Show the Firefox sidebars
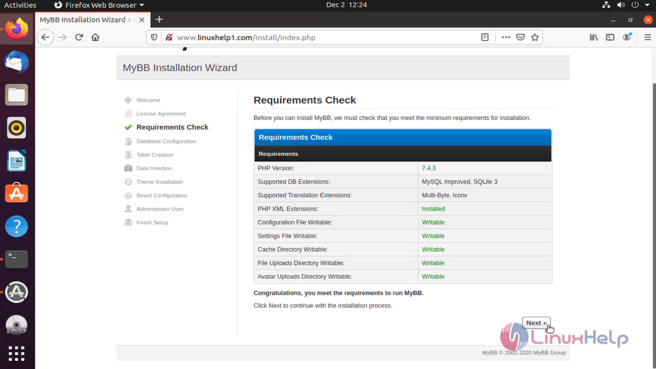656x369 pixels. (x=610, y=37)
